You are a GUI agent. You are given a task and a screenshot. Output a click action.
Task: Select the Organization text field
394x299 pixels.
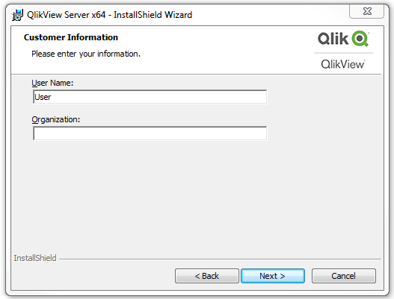point(150,133)
